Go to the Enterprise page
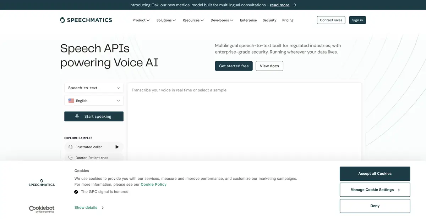 coord(248,20)
